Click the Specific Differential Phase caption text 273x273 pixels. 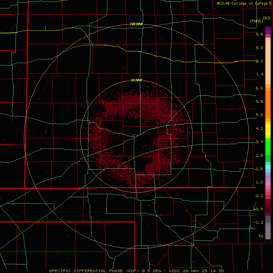(x=136, y=271)
